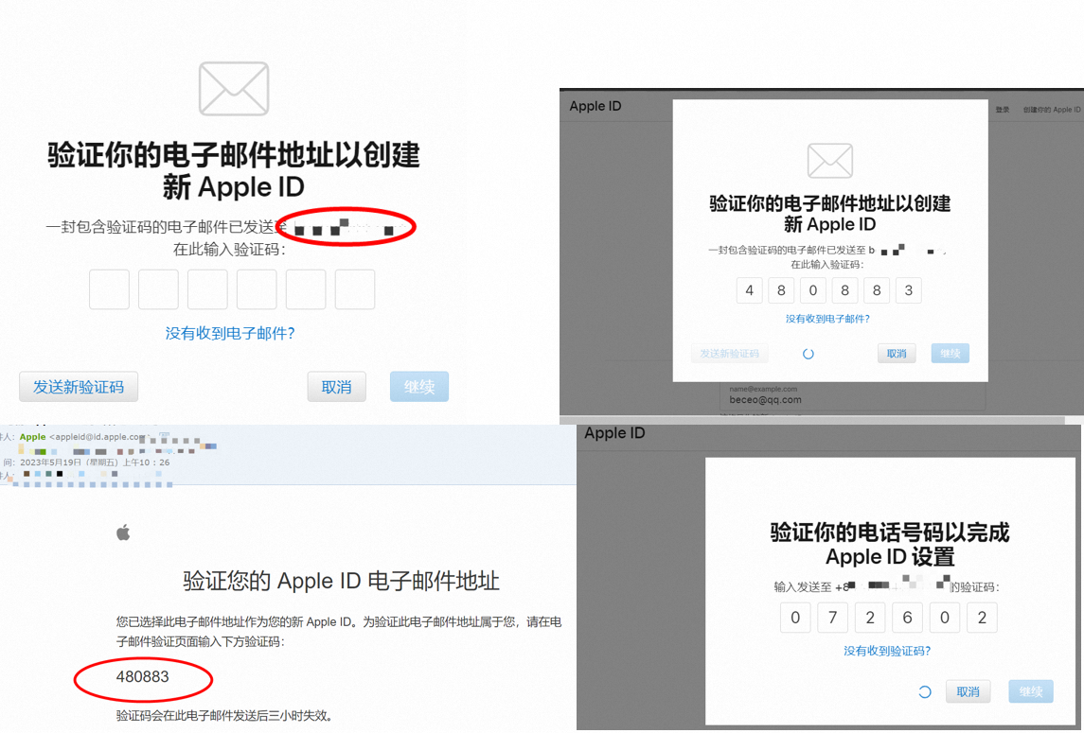This screenshot has height=733, width=1084.
Task: Select the fifth email code box showing 8
Action: 877,291
